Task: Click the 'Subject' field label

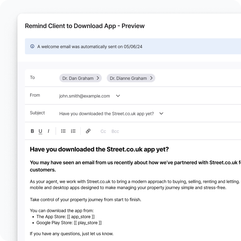Action: [37, 113]
